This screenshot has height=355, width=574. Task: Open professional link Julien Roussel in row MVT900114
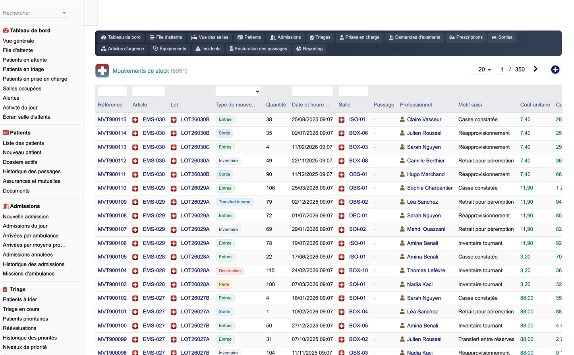(x=424, y=133)
